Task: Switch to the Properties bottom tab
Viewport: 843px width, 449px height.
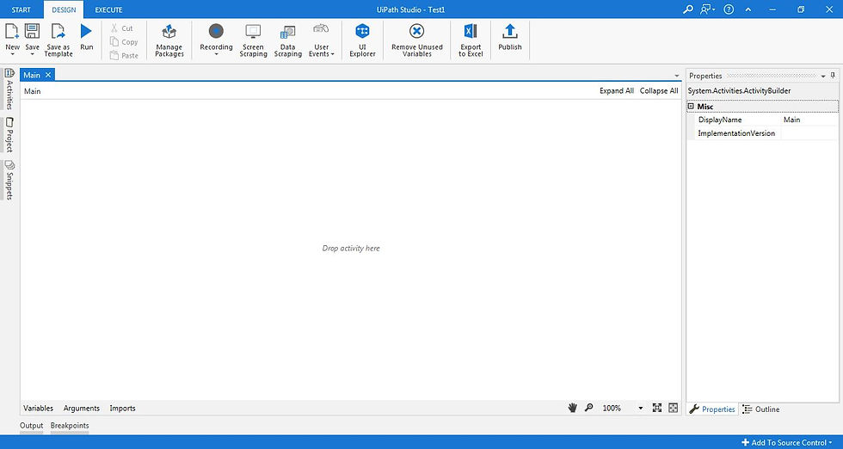Action: pyautogui.click(x=712, y=409)
